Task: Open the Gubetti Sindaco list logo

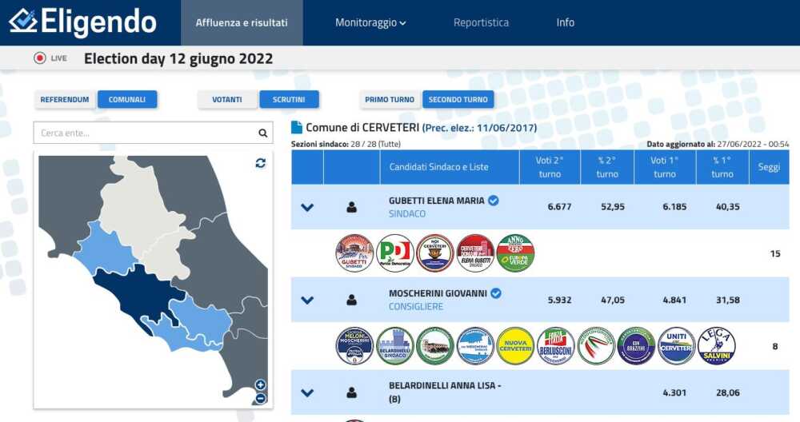Action: click(354, 253)
